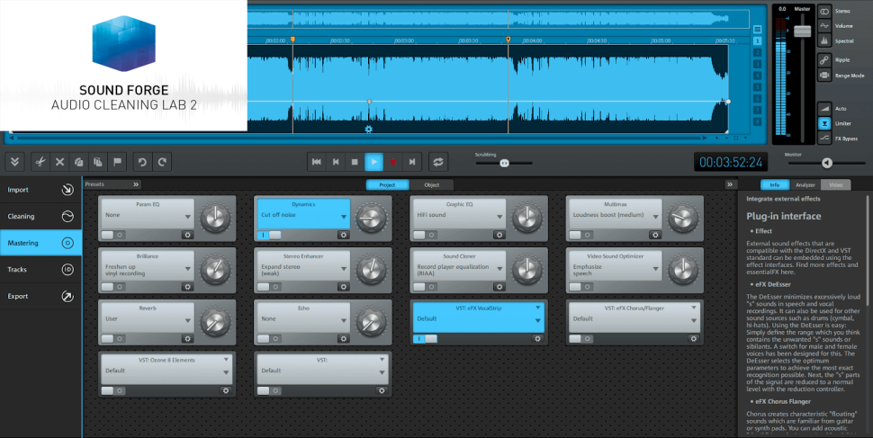Stop playback
873x438 pixels.
[x=355, y=162]
